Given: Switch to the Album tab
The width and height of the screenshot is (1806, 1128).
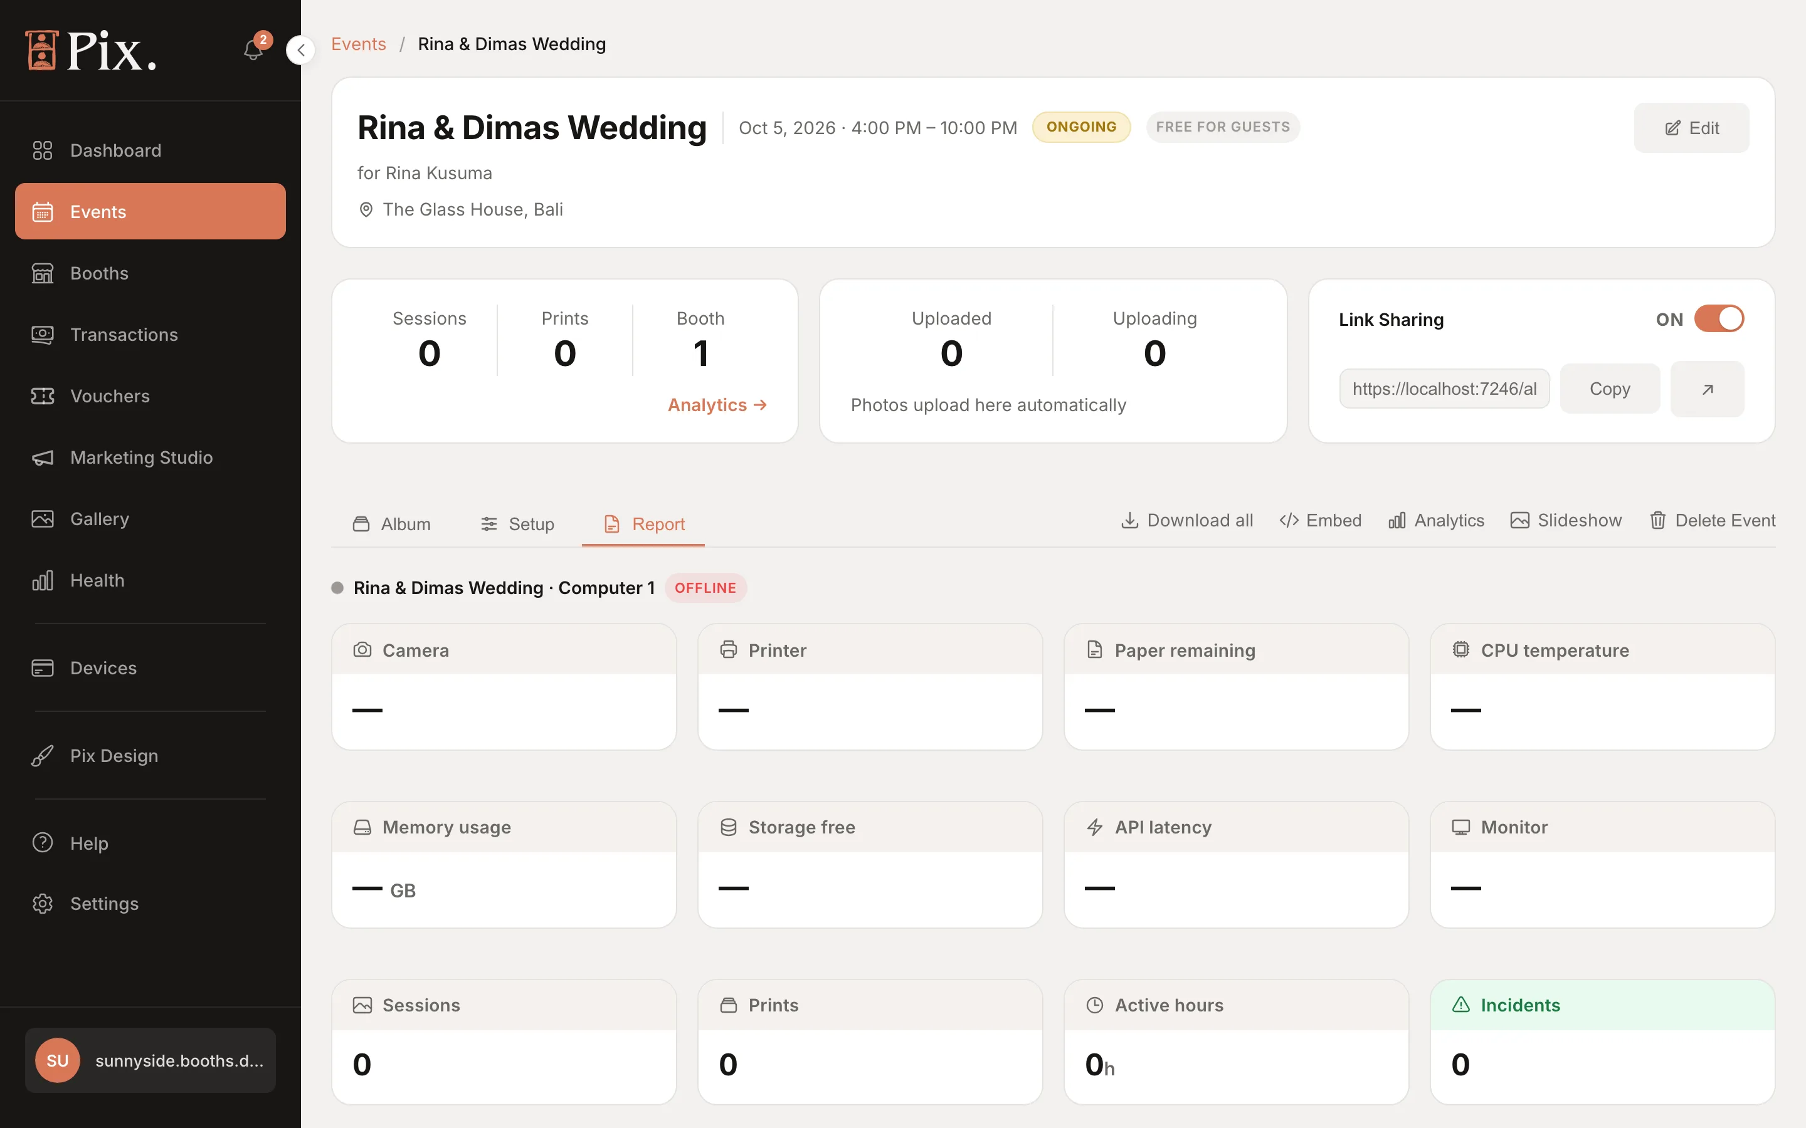Looking at the screenshot, I should point(392,525).
